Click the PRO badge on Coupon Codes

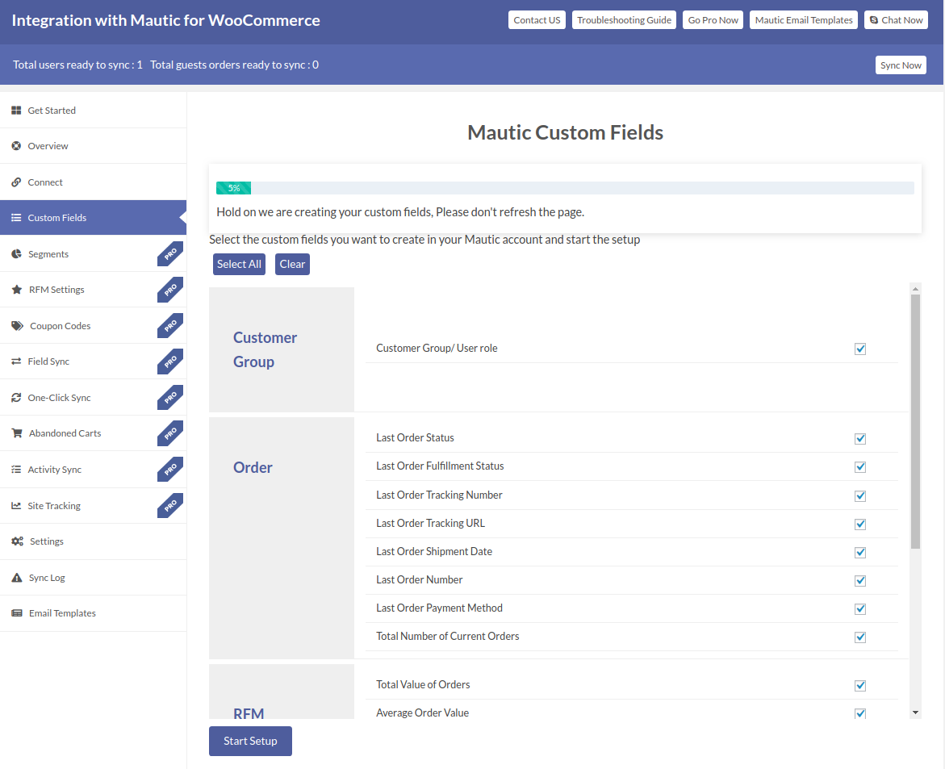point(170,325)
